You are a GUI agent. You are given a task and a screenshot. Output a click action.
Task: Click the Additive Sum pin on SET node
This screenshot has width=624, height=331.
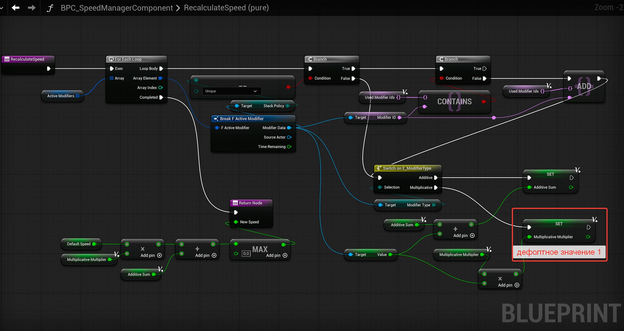[x=530, y=187]
